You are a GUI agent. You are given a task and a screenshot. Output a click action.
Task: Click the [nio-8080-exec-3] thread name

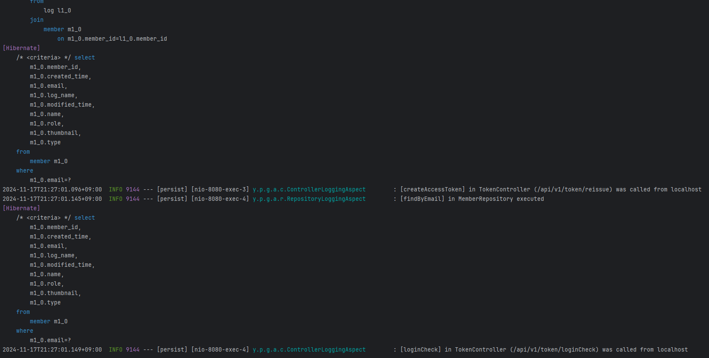(220, 189)
